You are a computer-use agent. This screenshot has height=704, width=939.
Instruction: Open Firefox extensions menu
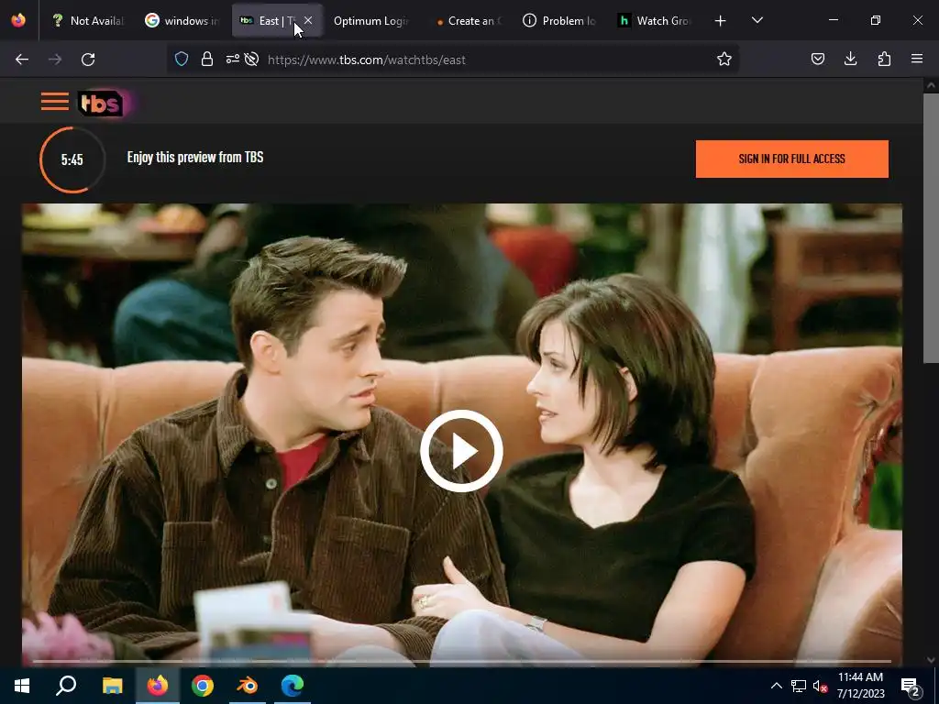point(884,59)
